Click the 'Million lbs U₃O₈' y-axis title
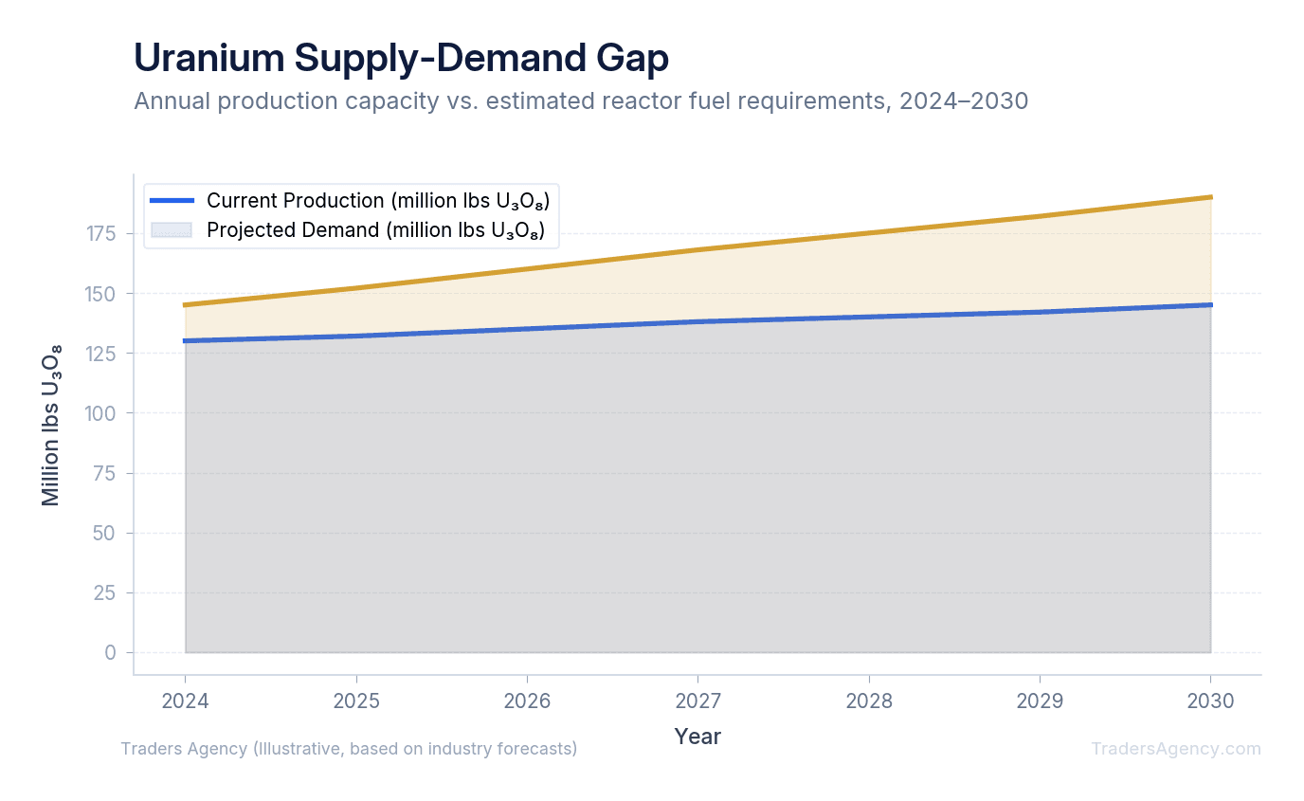 coord(51,425)
